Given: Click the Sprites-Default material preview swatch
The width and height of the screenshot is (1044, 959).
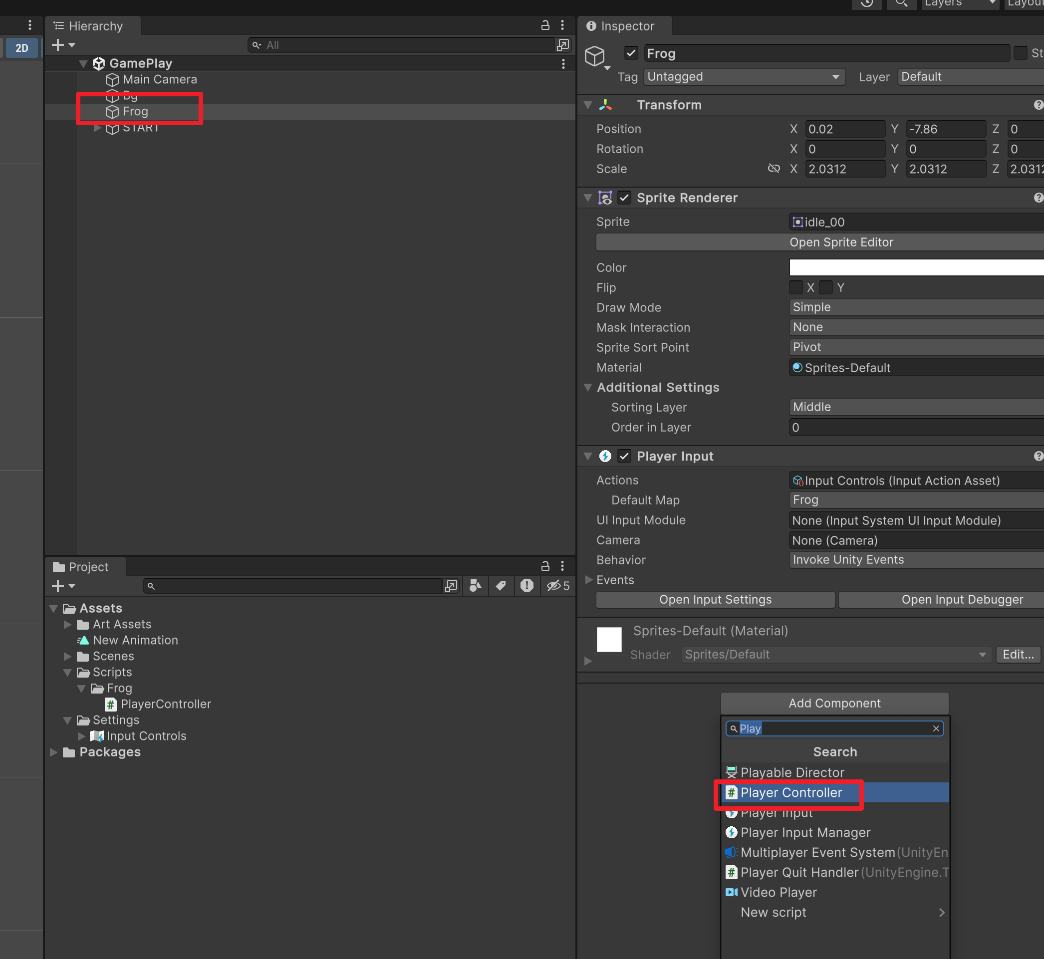Looking at the screenshot, I should 609,639.
